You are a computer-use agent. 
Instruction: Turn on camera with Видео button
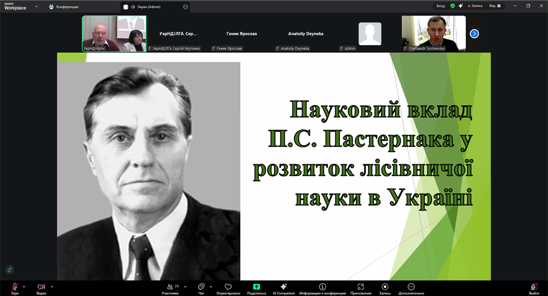[x=41, y=288]
